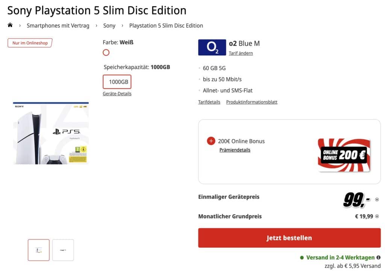Click the home icon in breadcrumb
Image resolution: width=385 pixels, height=271 pixels.
tap(10, 25)
